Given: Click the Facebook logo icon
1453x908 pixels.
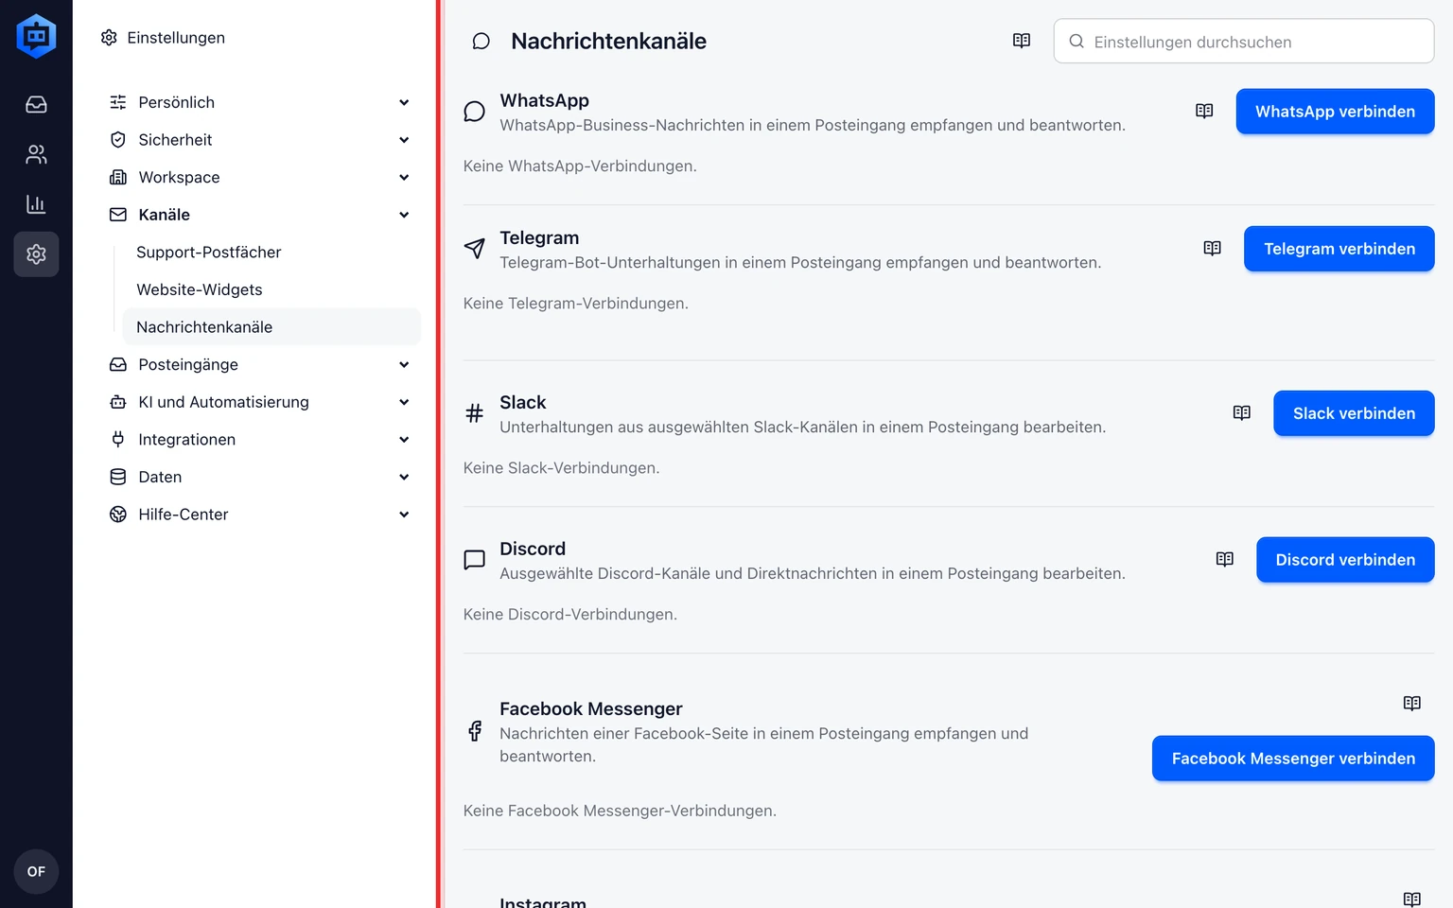Looking at the screenshot, I should pyautogui.click(x=475, y=731).
